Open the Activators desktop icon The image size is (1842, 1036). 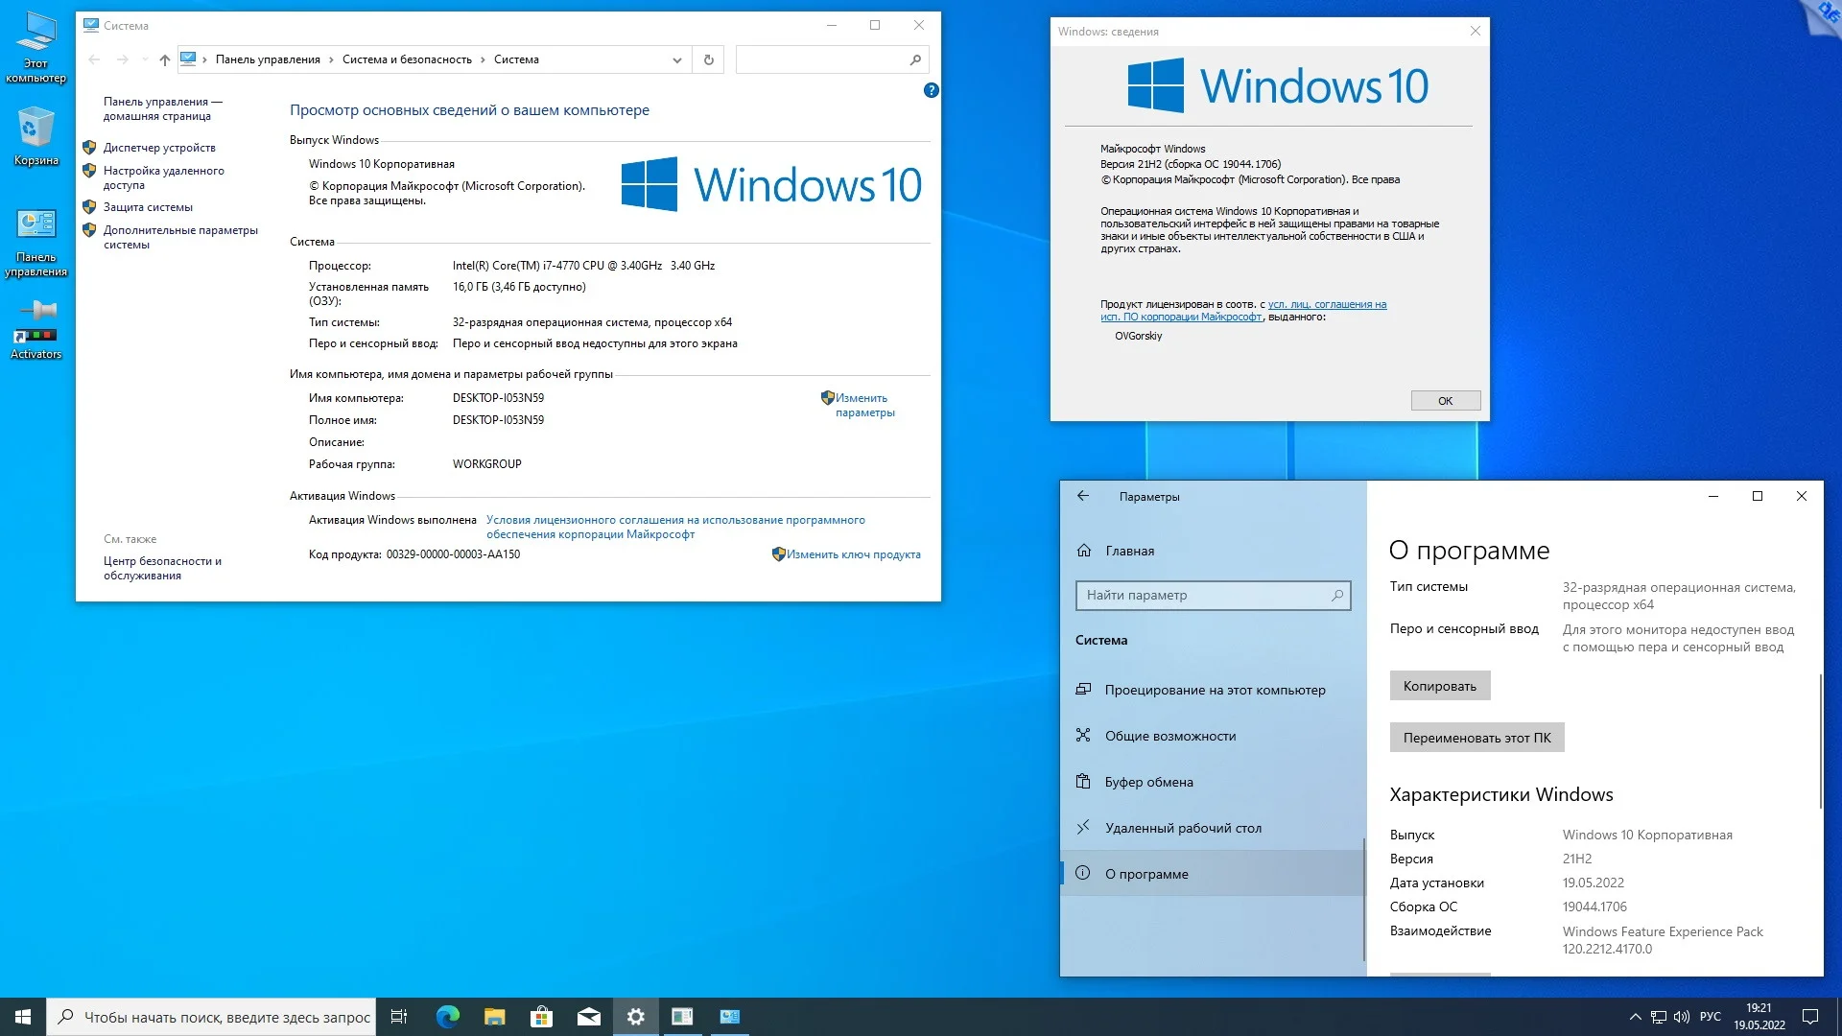[35, 328]
